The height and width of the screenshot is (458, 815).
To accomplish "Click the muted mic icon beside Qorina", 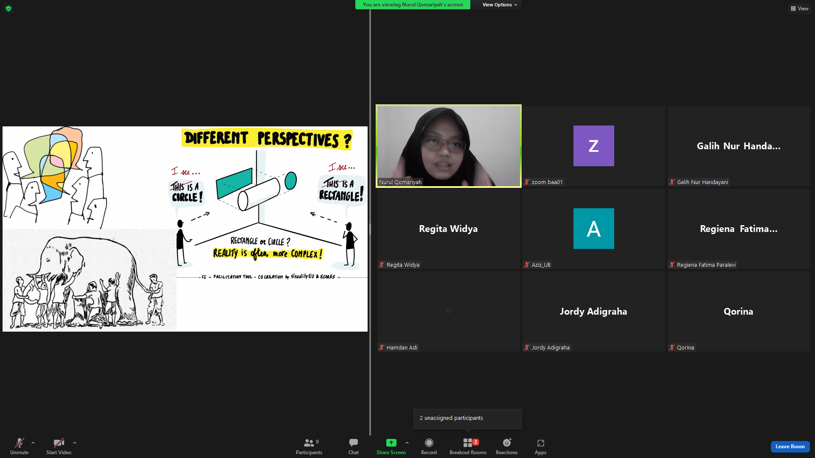I will tap(672, 348).
